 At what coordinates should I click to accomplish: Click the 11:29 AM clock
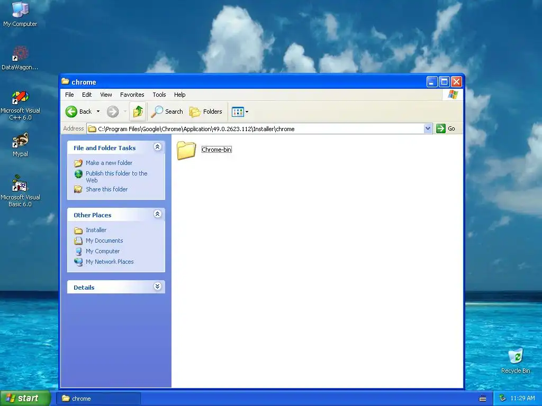[x=522, y=398]
